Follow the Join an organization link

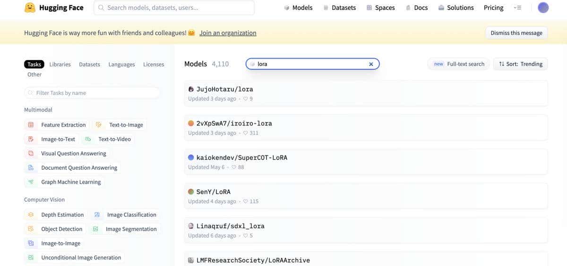(x=228, y=33)
